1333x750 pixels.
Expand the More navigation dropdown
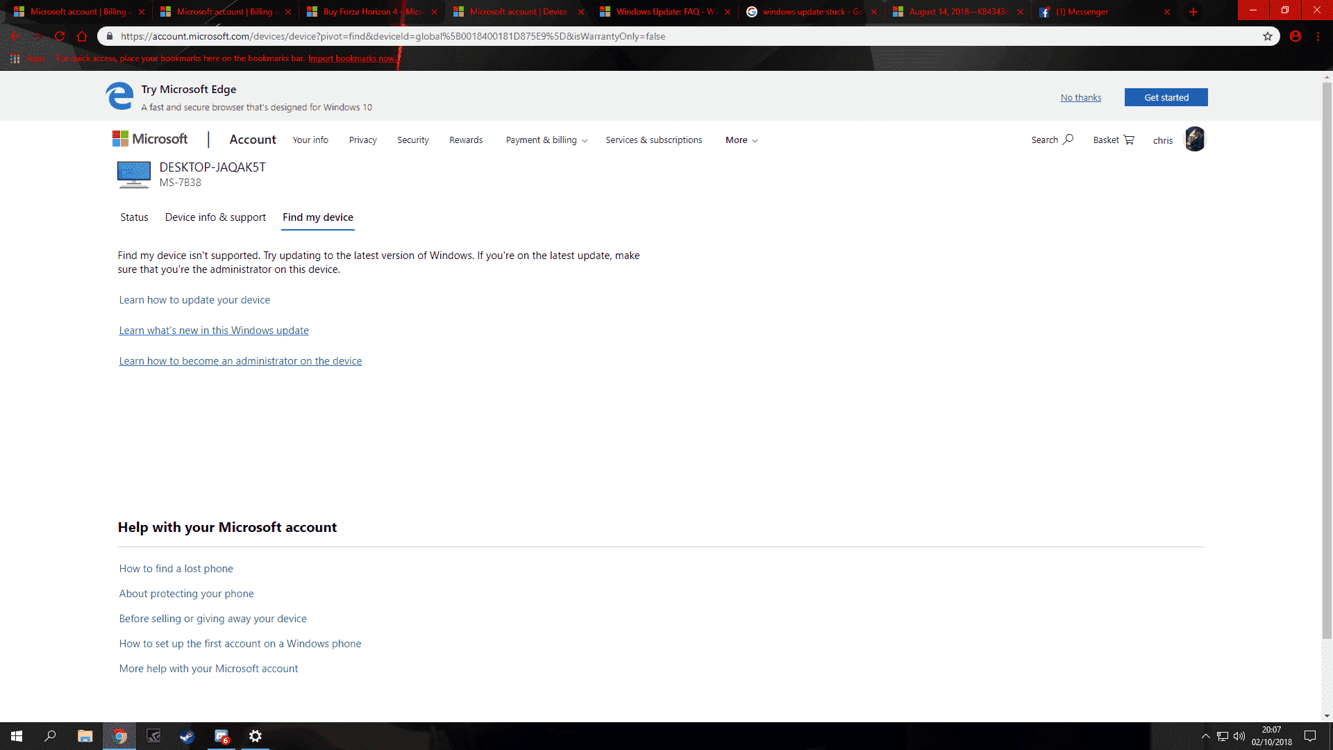(x=741, y=140)
